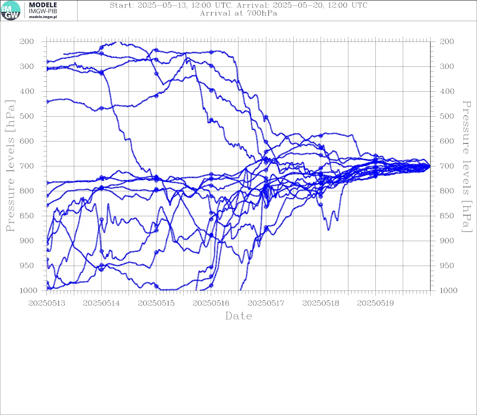Click right axis value 900
This screenshot has width=477, height=415.
click(447, 241)
